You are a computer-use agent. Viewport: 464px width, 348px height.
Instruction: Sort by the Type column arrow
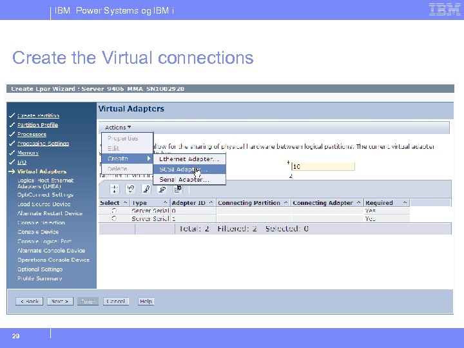coord(166,202)
